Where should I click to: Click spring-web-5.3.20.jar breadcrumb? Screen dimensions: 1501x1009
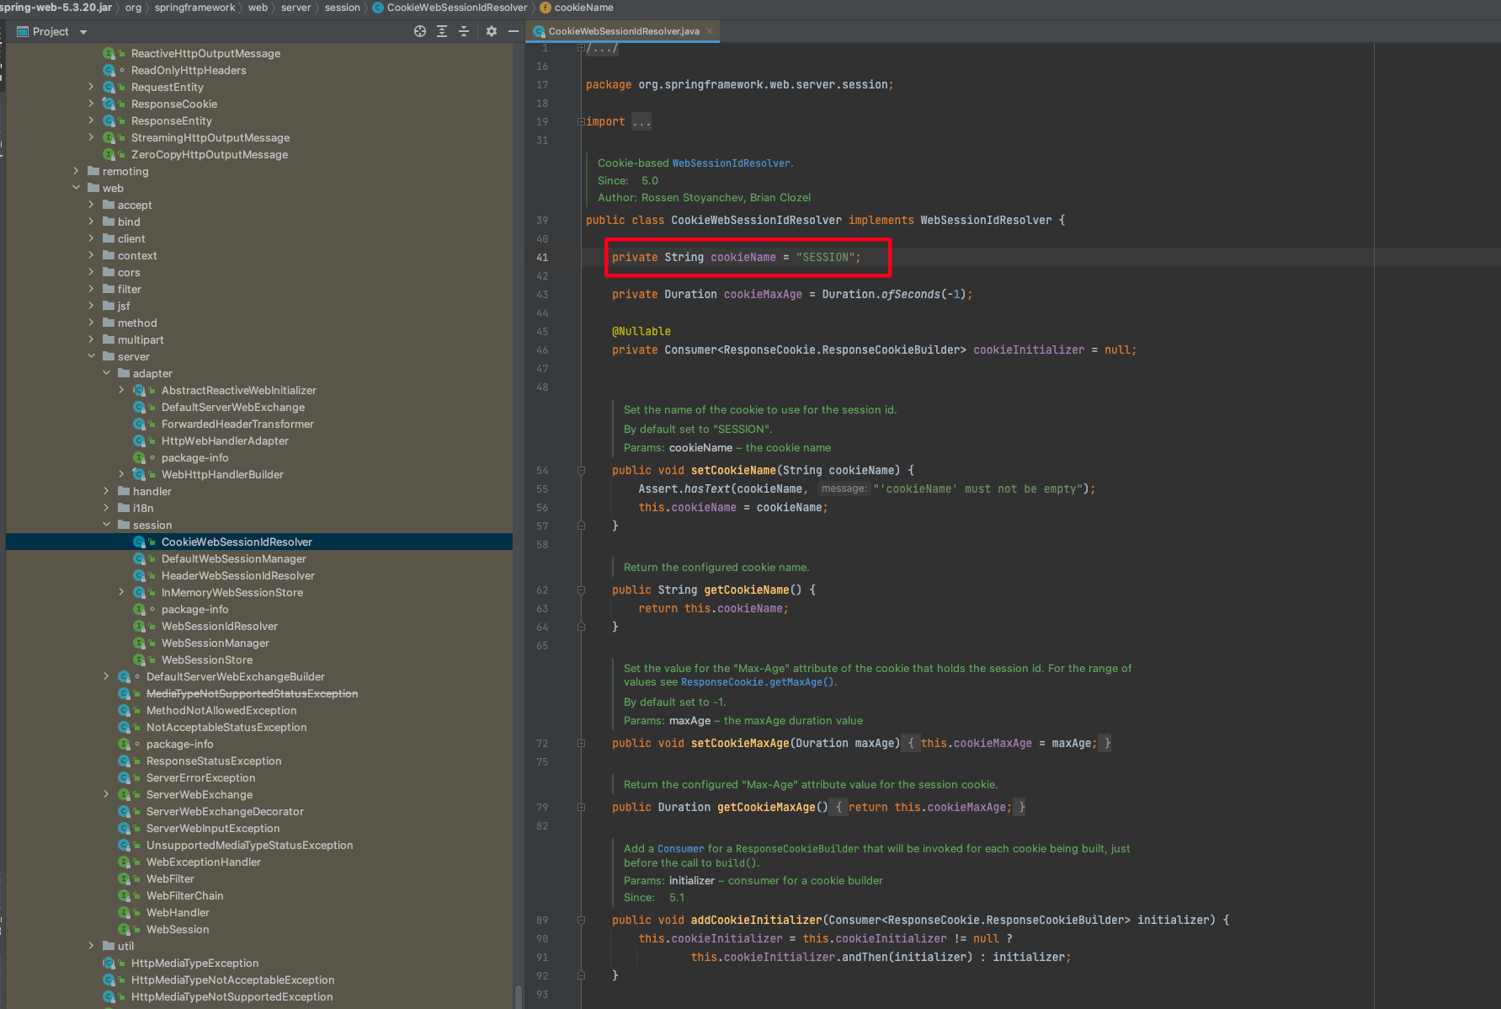point(56,8)
